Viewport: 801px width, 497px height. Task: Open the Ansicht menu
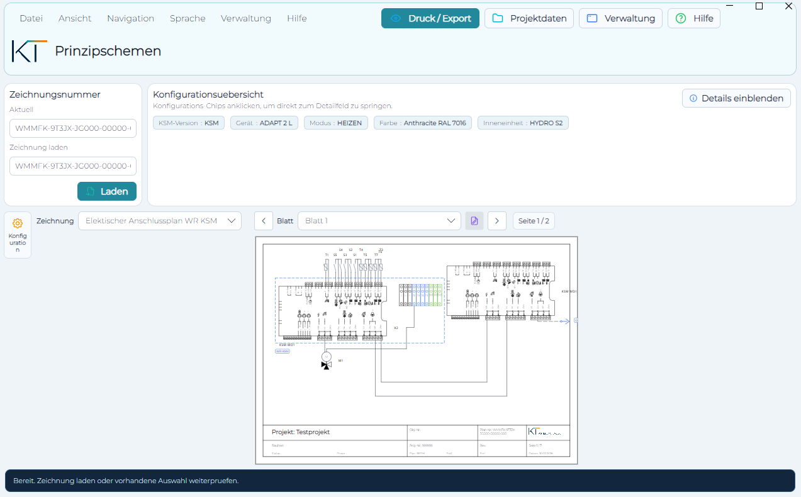click(x=75, y=18)
